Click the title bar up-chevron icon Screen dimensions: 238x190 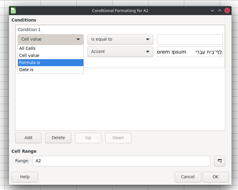point(220,10)
